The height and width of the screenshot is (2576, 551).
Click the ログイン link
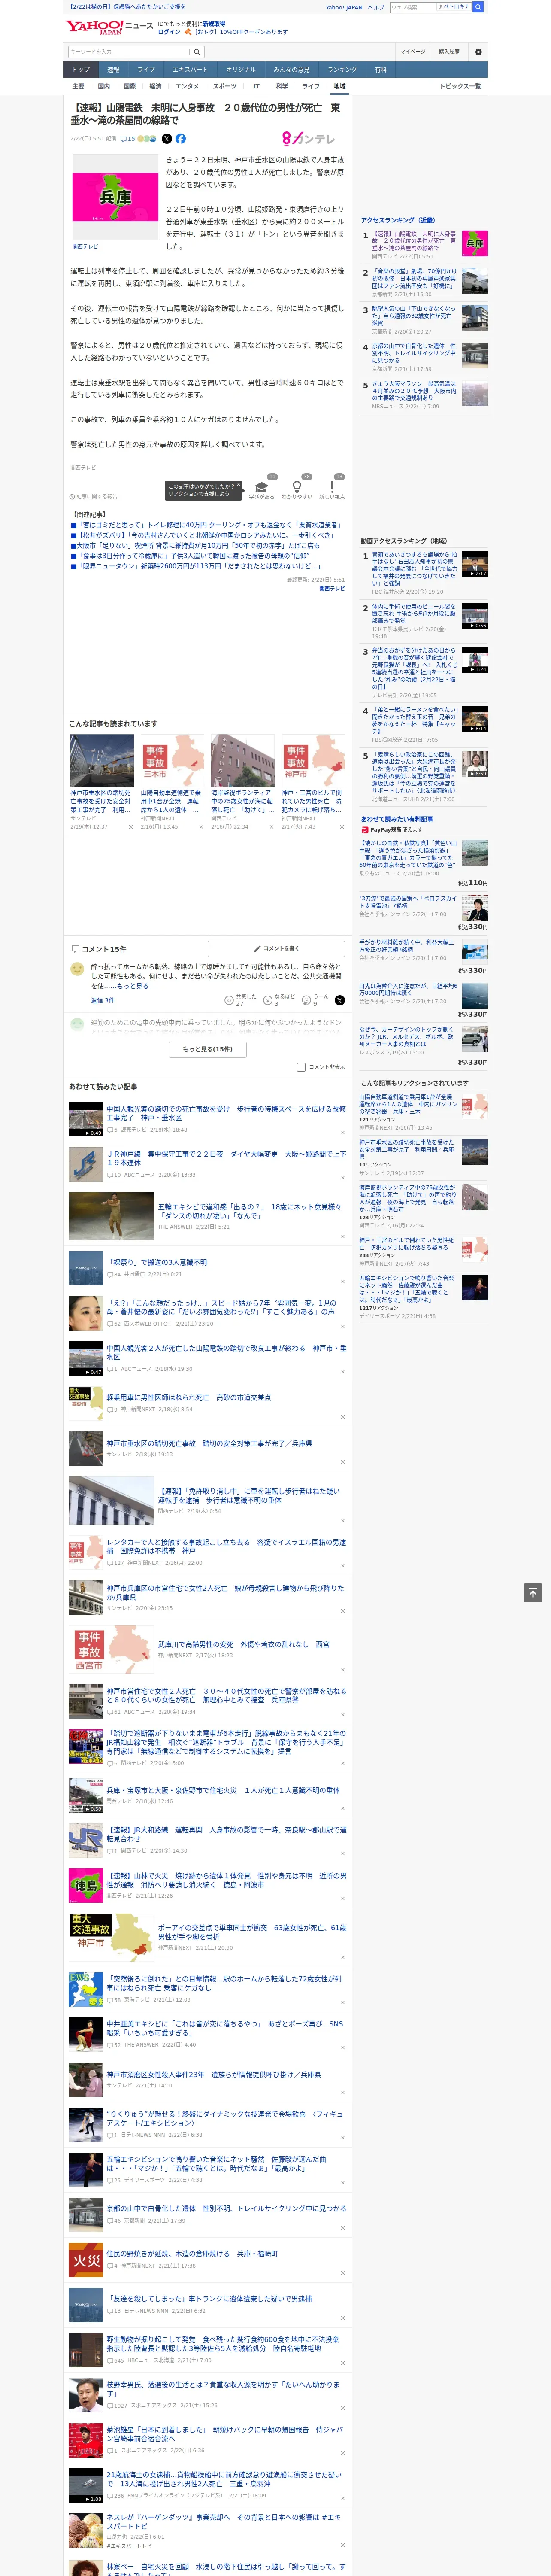(169, 32)
